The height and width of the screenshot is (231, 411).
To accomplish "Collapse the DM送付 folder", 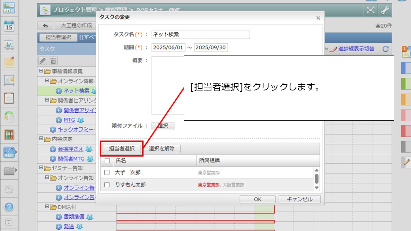I will [47, 207].
